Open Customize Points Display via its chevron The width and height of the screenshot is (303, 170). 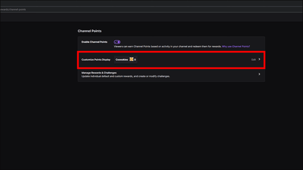pos(260,59)
